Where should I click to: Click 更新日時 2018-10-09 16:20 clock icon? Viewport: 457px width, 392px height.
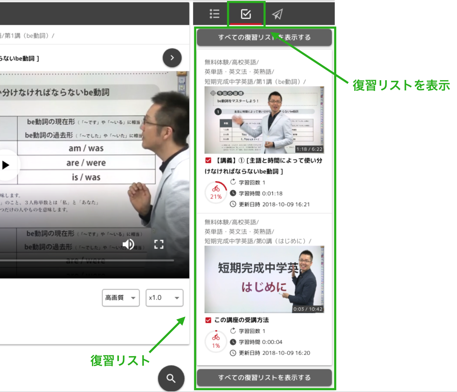pyautogui.click(x=233, y=353)
